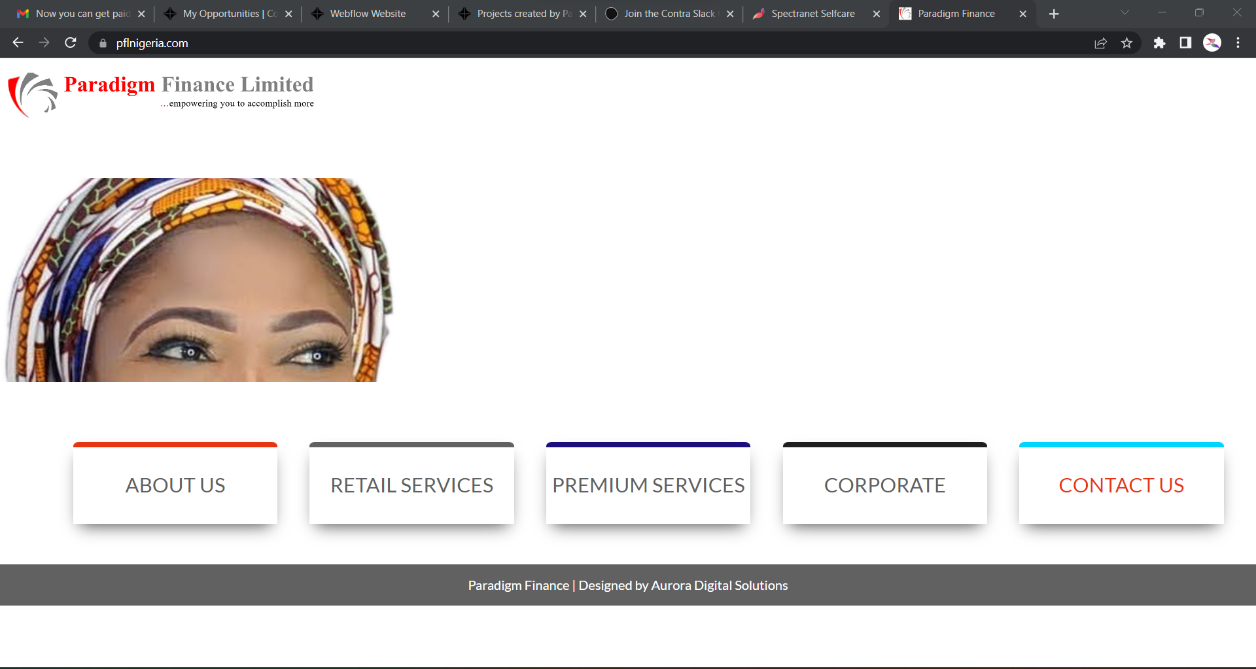Switch to the Spectranet Selfcare tab
Image resolution: width=1256 pixels, height=669 pixels.
[x=812, y=14]
